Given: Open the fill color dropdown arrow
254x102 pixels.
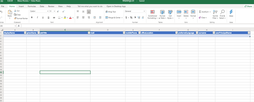Looking at the screenshot, I should click(x=67, y=18).
